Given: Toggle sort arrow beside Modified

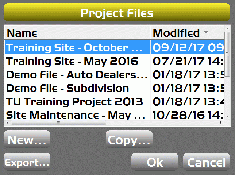Looking at the screenshot, I should [206, 32].
